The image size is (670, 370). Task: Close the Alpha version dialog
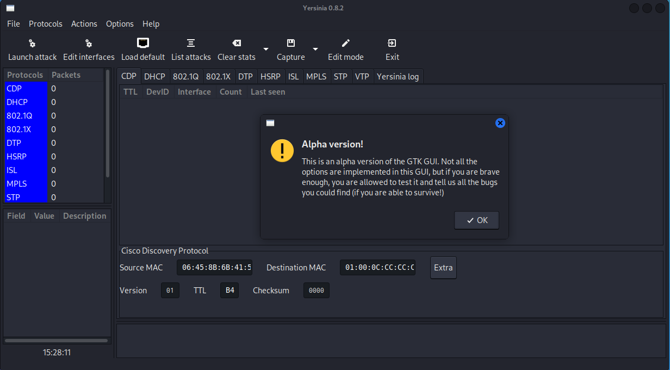500,123
